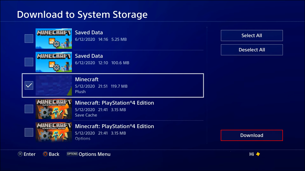The height and width of the screenshot is (171, 305).
Task: Check the 100.6 MB Saved Data checkbox
Action: (x=29, y=62)
